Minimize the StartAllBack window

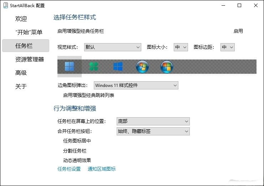[223, 5]
